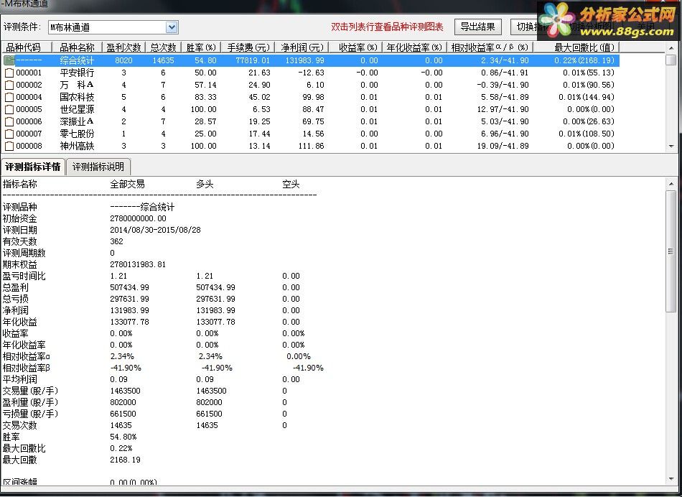Click 最大回撤 value 2168.19
Image resolution: width=682 pixels, height=497 pixels.
pos(125,460)
